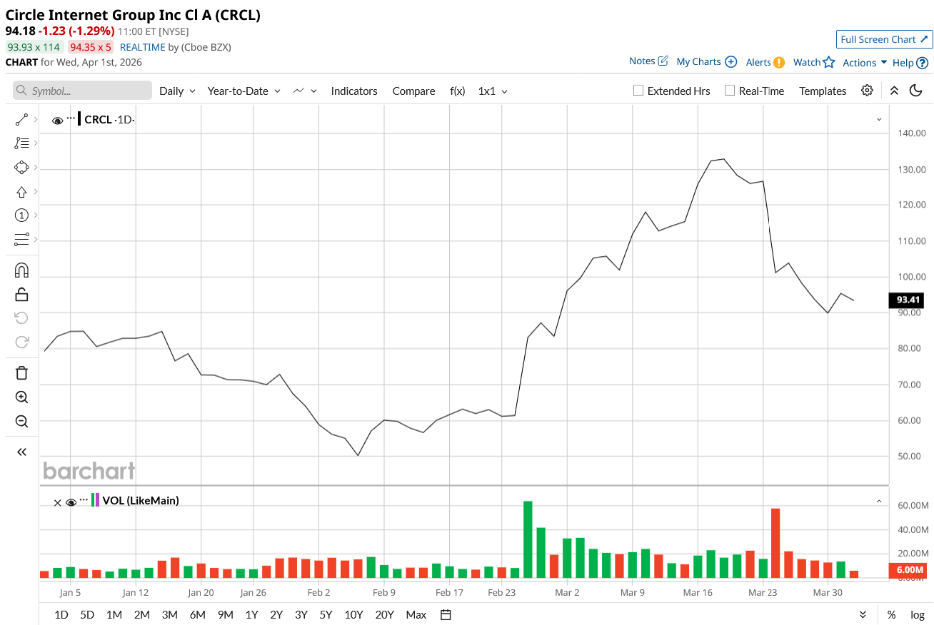
Task: Toggle visibility of CRCL price plot
Action: coord(58,121)
